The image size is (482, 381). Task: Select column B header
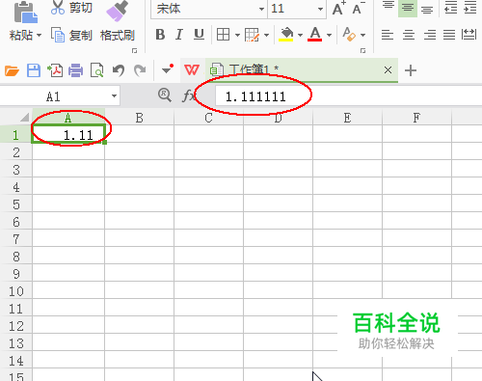click(139, 118)
